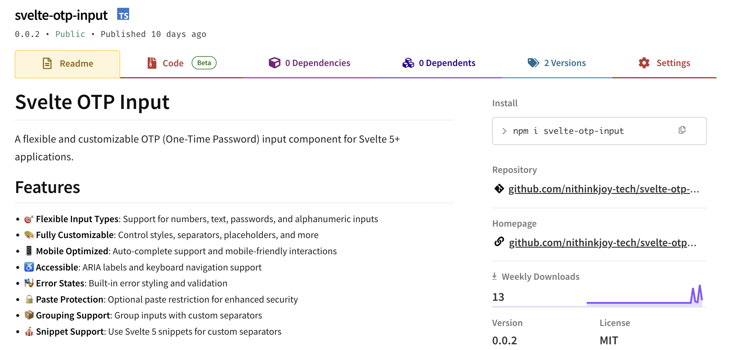Screen dimensions: 739x350
Task: Open the Readme tab
Action: (76, 64)
